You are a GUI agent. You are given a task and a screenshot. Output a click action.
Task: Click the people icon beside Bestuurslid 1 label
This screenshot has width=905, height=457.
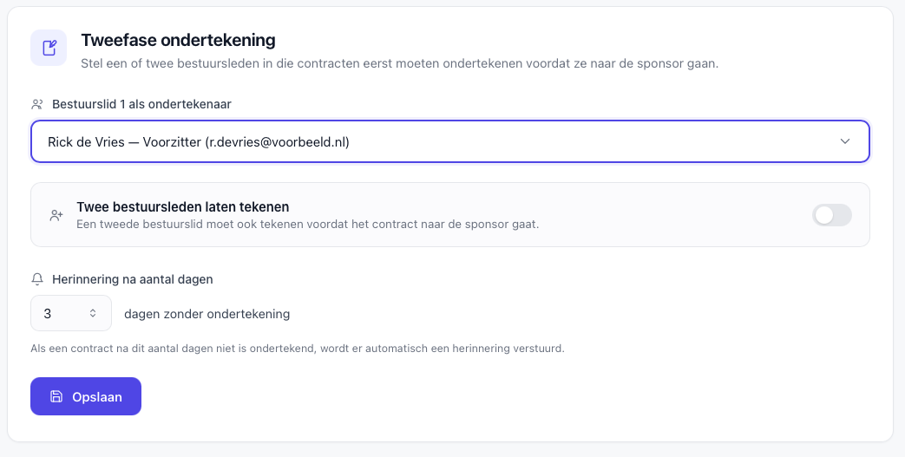(x=37, y=104)
